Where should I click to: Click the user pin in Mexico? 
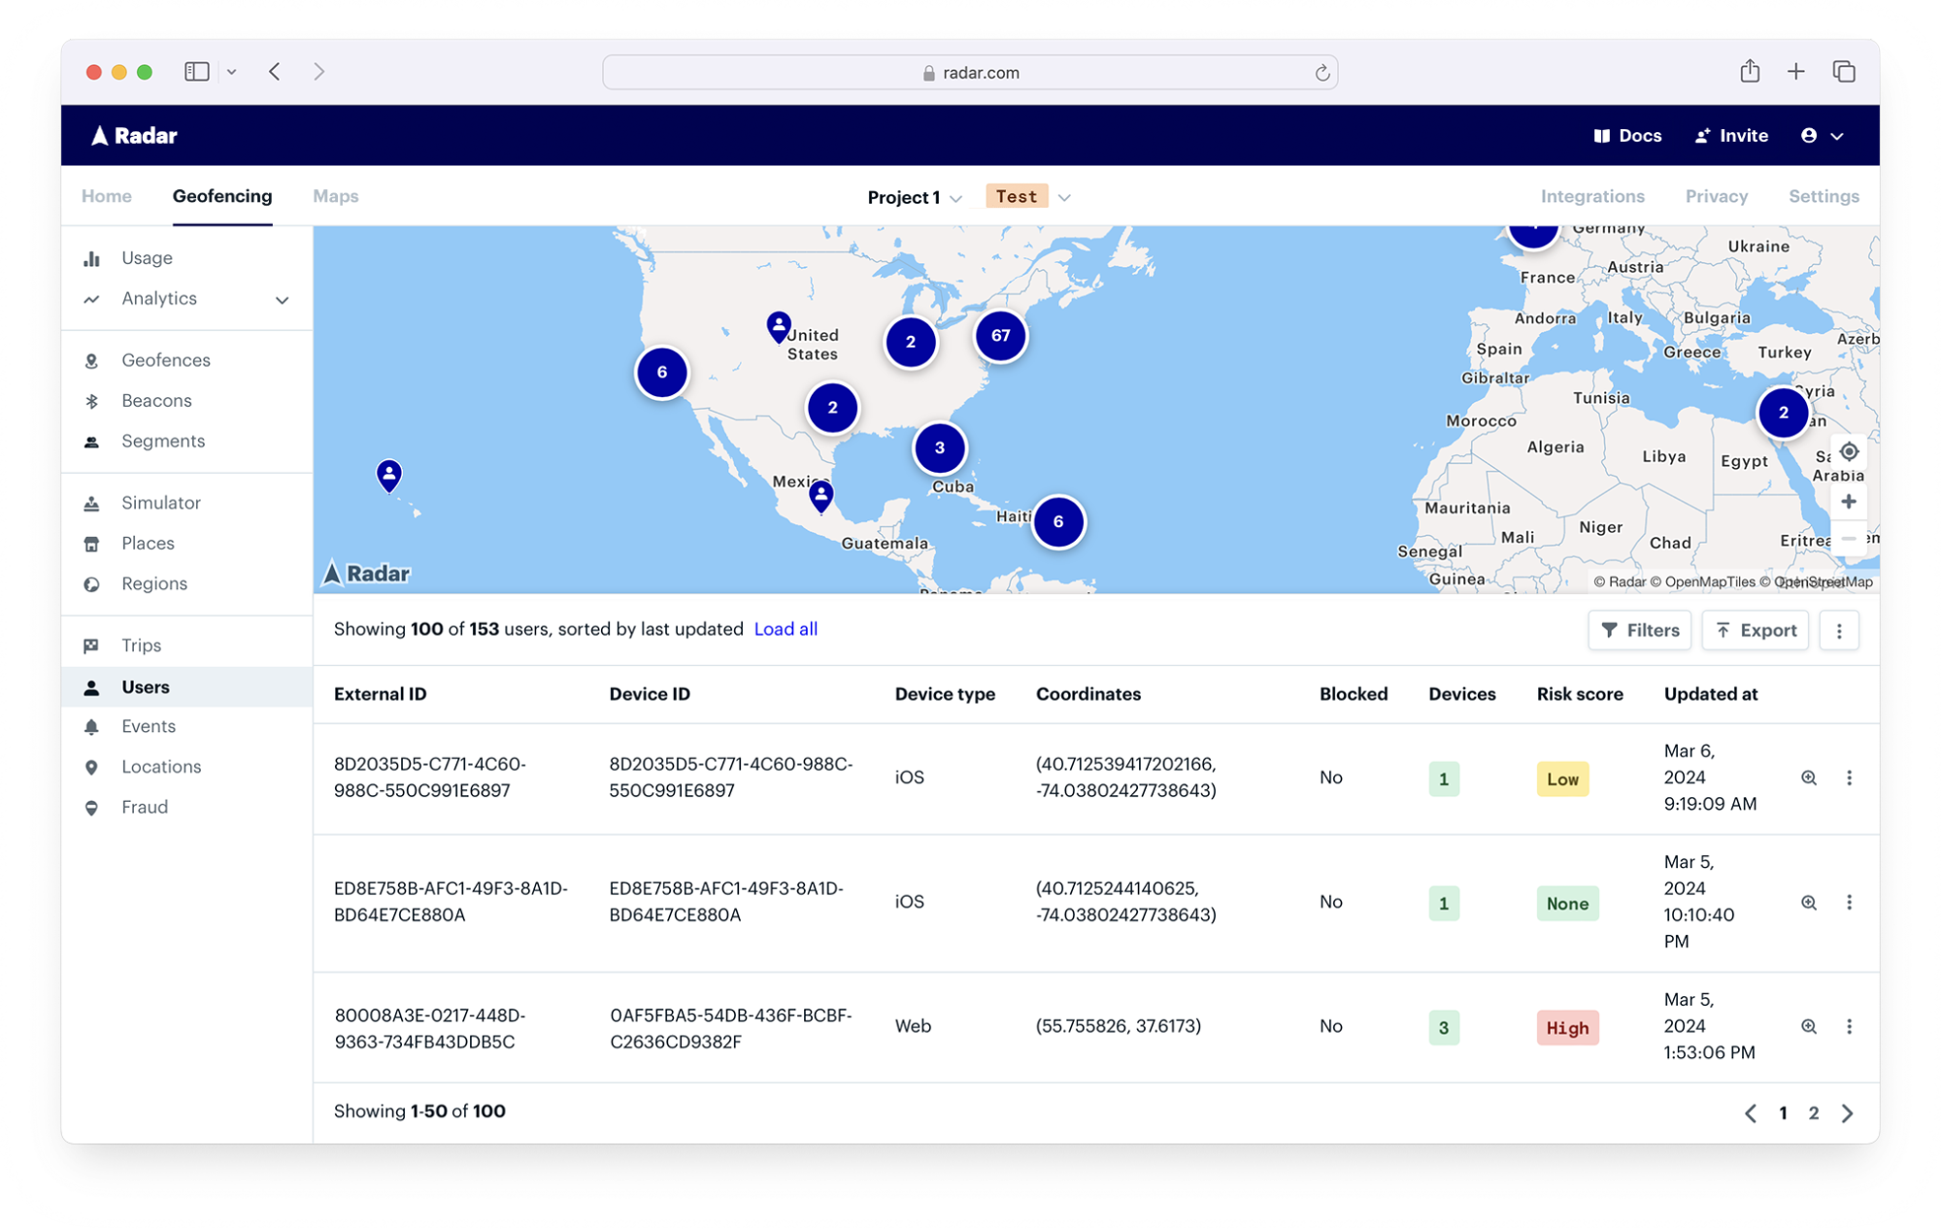[x=821, y=495]
